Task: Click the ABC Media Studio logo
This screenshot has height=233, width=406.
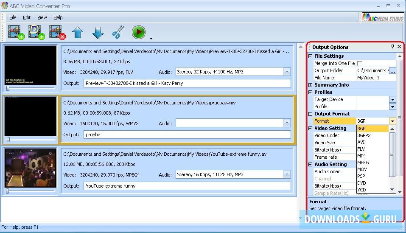Action: (x=383, y=17)
